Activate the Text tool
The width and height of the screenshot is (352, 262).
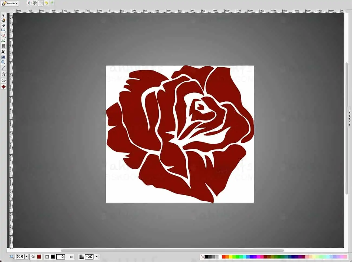[x=3, y=52]
